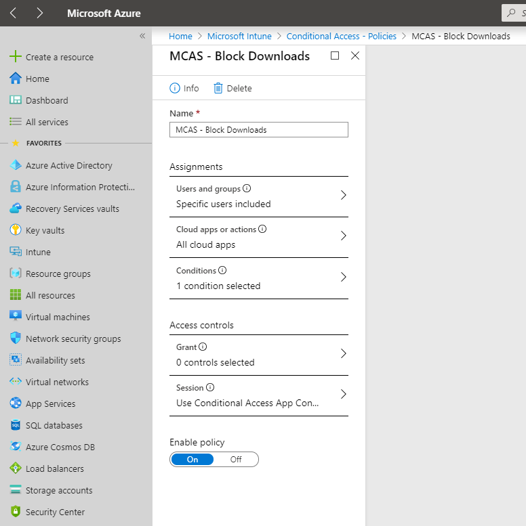Click the 'All cloud apps' text

click(x=205, y=244)
